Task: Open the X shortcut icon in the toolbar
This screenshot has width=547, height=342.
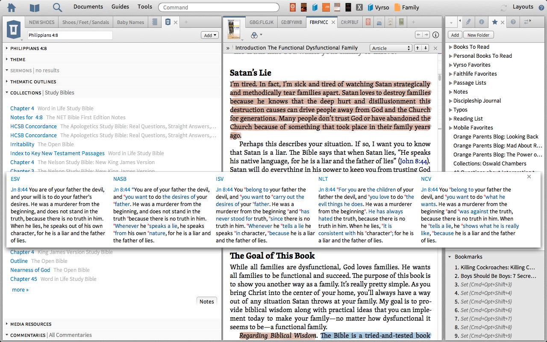Action: point(359,7)
